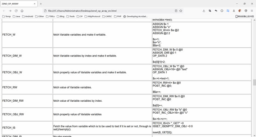
Task: Open the mobile device bookmarks folder
Action: tap(245, 16)
